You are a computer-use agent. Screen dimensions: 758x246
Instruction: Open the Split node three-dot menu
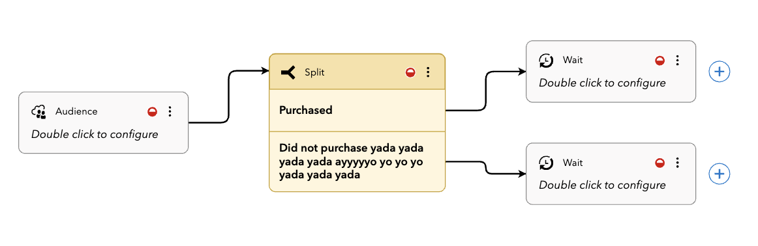(x=428, y=73)
